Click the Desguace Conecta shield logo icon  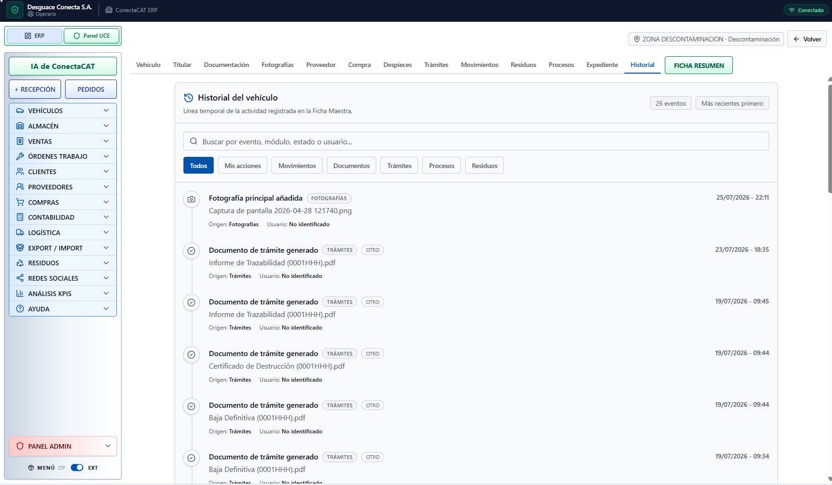point(15,10)
